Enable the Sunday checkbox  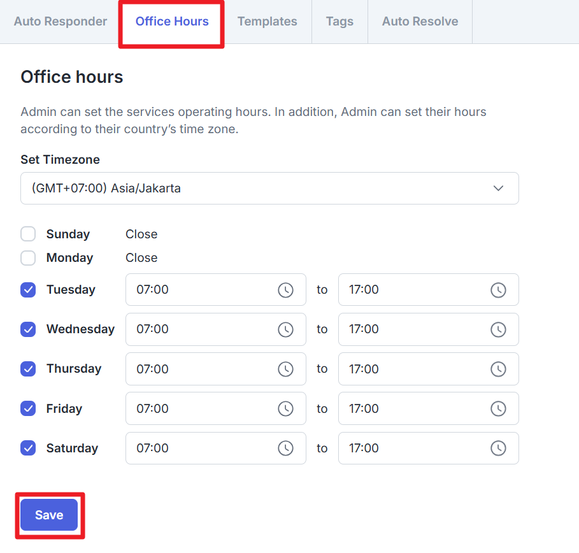tap(28, 234)
